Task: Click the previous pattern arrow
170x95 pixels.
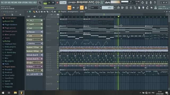Action: point(101,8)
